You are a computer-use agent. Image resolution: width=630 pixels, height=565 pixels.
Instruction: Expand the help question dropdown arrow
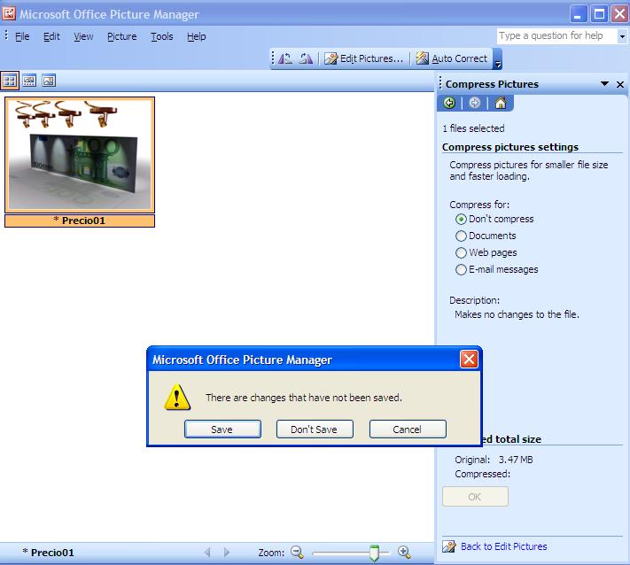(x=622, y=36)
